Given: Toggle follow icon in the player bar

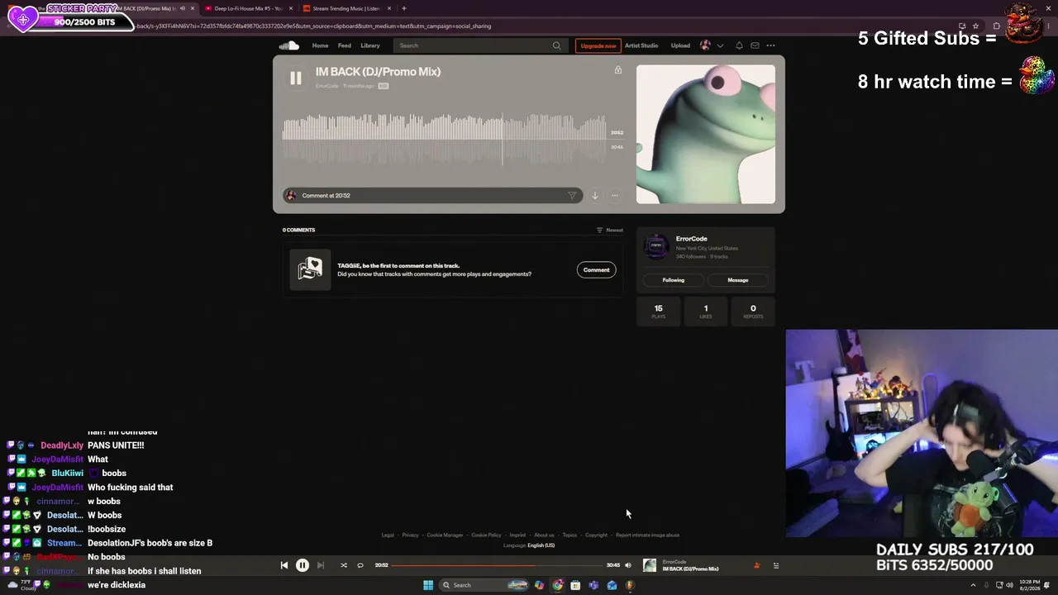Looking at the screenshot, I should 756,565.
